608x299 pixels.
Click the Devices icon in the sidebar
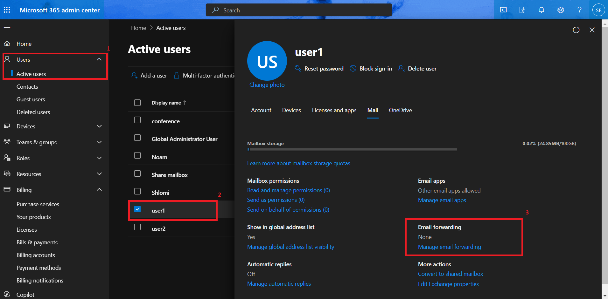click(7, 126)
